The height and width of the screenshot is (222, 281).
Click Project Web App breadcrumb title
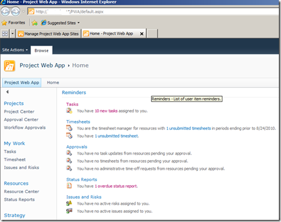click(42, 65)
